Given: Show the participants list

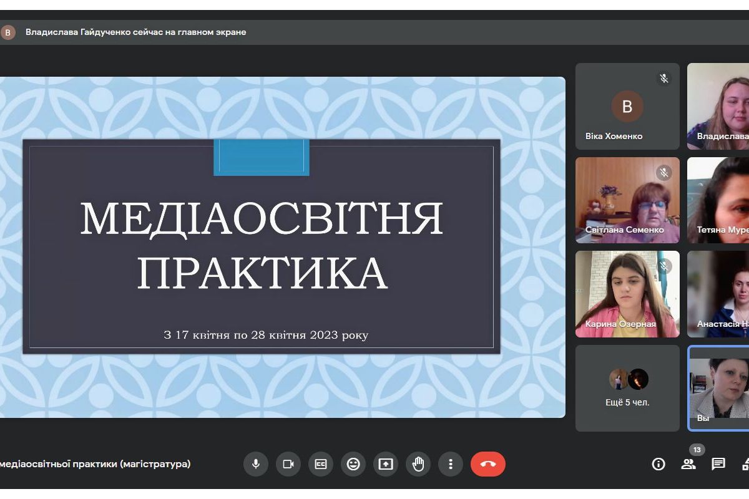Looking at the screenshot, I should coord(688,464).
